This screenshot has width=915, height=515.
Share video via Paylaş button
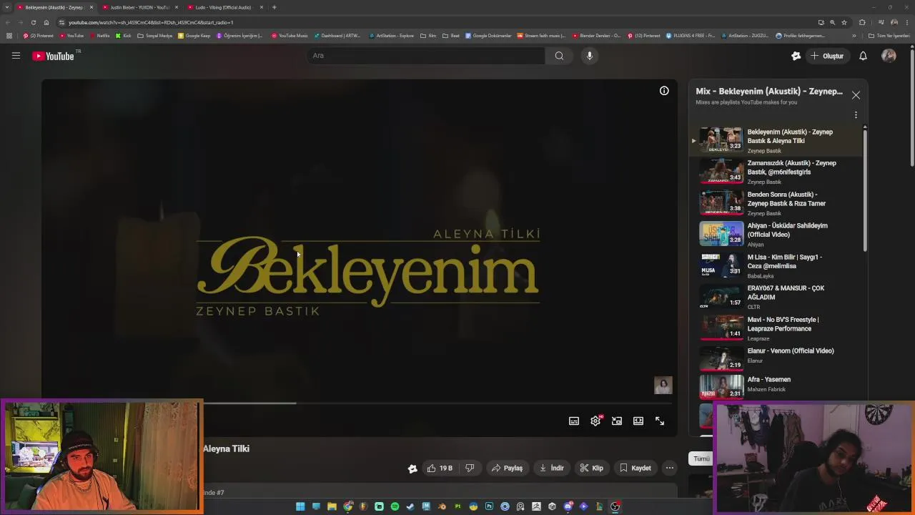507,469
